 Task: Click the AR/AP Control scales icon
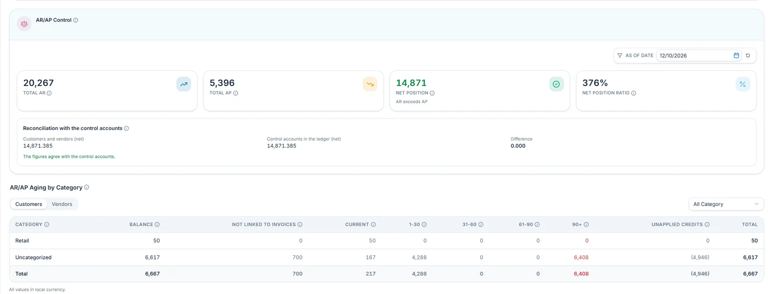tap(24, 24)
